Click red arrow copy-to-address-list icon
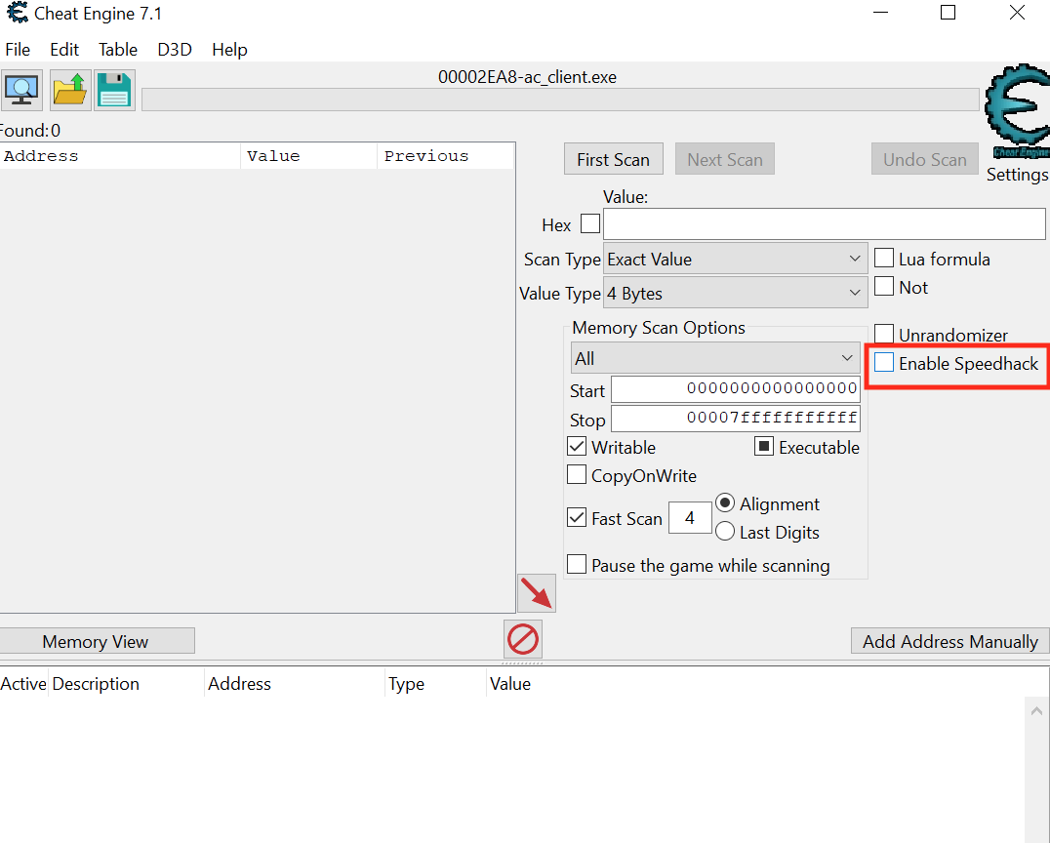 click(x=537, y=593)
